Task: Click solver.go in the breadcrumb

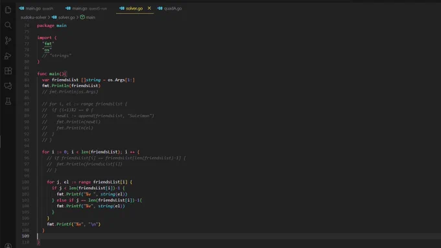Action: click(x=66, y=17)
